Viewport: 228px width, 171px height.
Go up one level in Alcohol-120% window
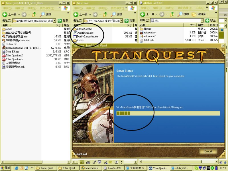[172, 14]
